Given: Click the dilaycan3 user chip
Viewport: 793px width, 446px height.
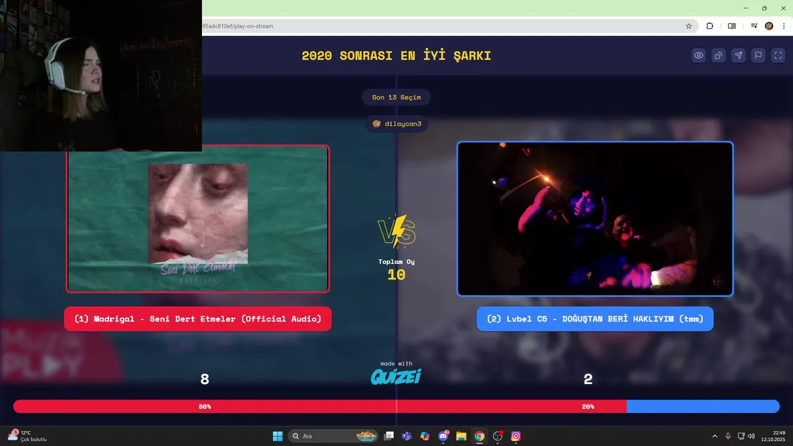Looking at the screenshot, I should (x=396, y=124).
